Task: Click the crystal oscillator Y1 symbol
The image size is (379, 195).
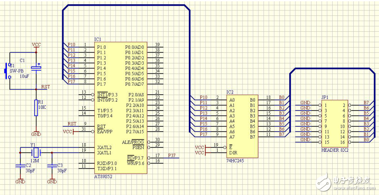Action: click(x=36, y=151)
